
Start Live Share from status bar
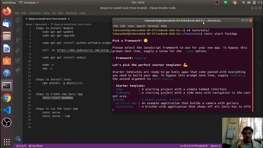point(36,146)
